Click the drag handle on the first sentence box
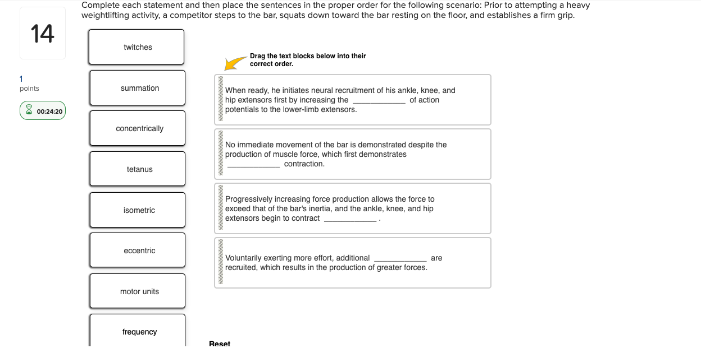 click(x=220, y=99)
